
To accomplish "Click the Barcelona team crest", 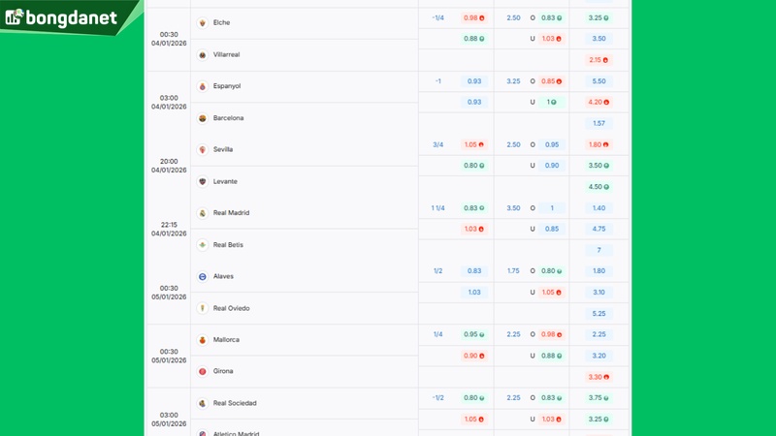I will [x=203, y=118].
